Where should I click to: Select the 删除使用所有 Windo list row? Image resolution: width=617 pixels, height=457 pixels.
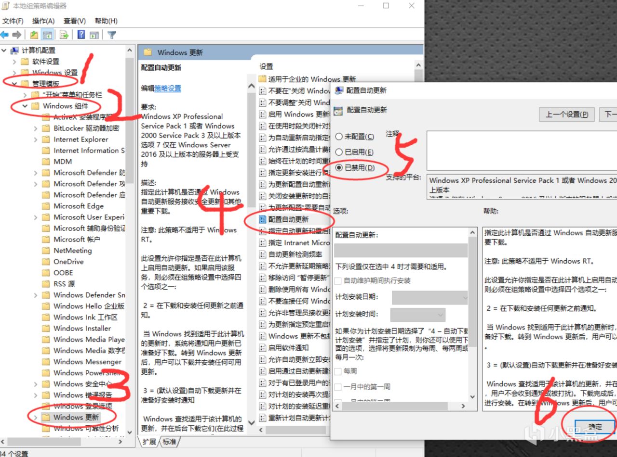(x=295, y=290)
